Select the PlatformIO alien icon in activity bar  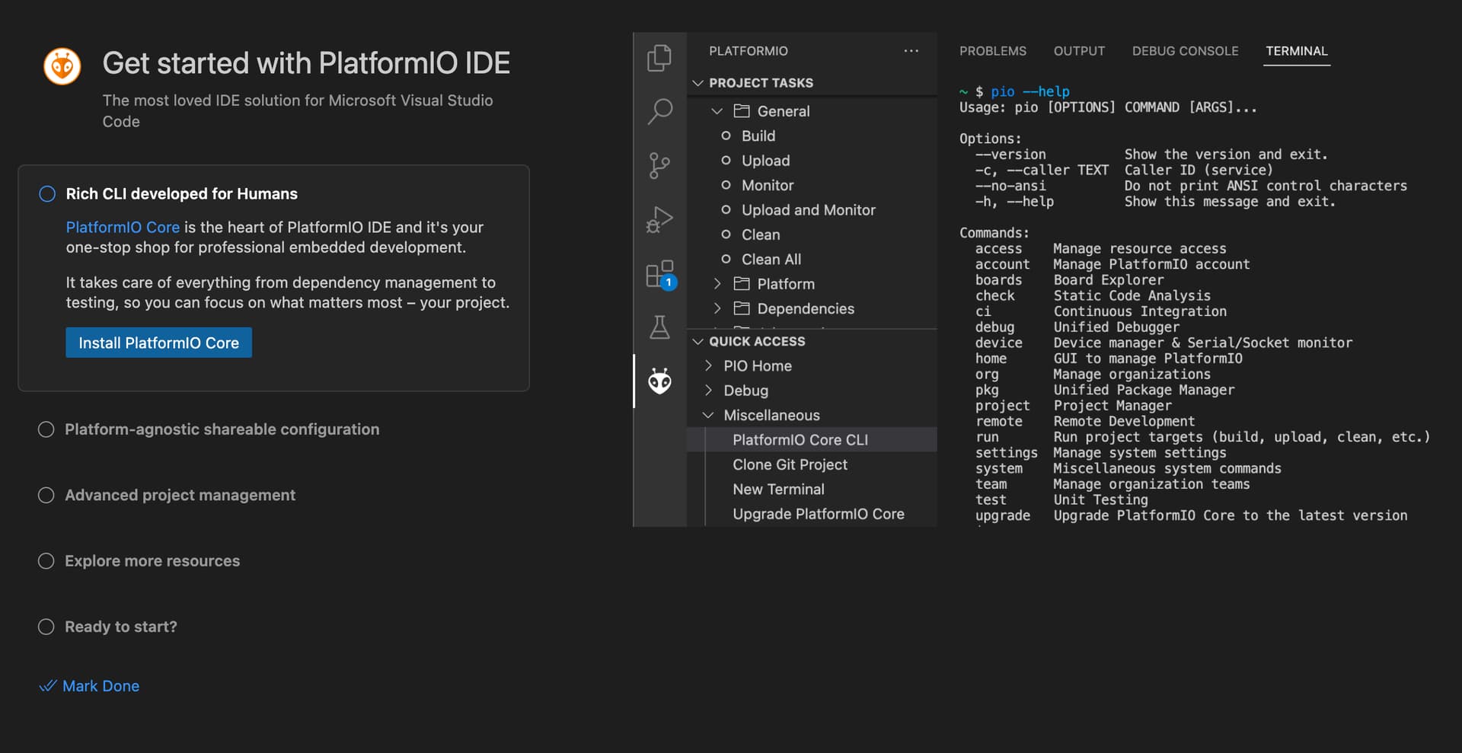659,381
